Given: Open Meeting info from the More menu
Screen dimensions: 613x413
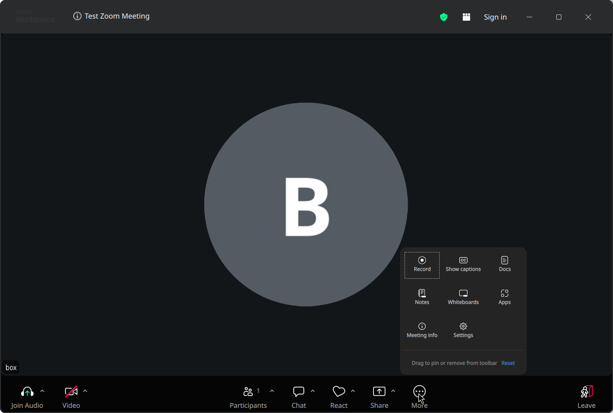Looking at the screenshot, I should pyautogui.click(x=422, y=331).
